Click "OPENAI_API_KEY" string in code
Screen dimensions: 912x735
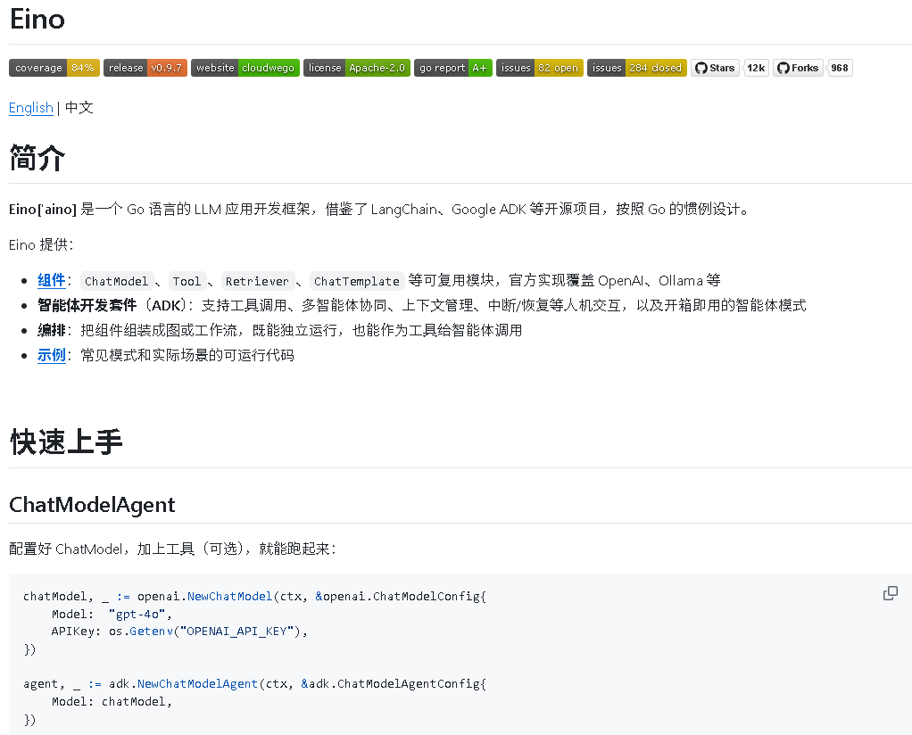click(236, 632)
